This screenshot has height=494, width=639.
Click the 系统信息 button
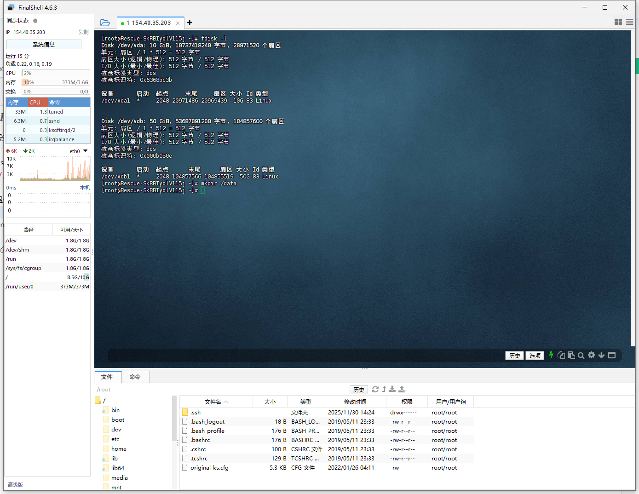44,45
